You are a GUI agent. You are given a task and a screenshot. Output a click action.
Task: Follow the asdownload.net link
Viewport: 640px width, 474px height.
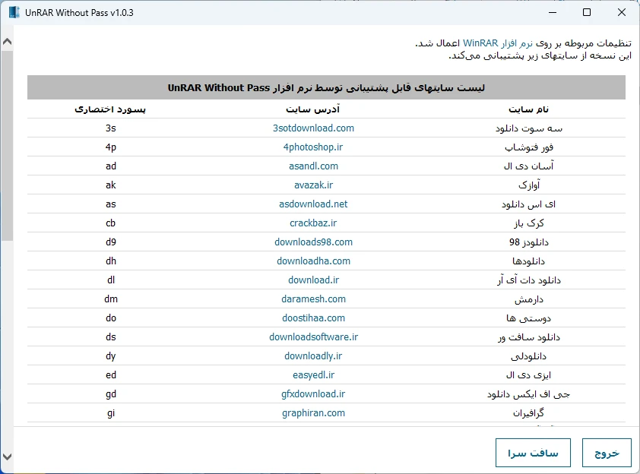click(313, 204)
